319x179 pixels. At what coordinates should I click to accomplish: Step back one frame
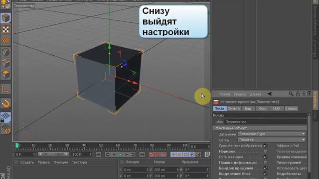click(x=114, y=155)
